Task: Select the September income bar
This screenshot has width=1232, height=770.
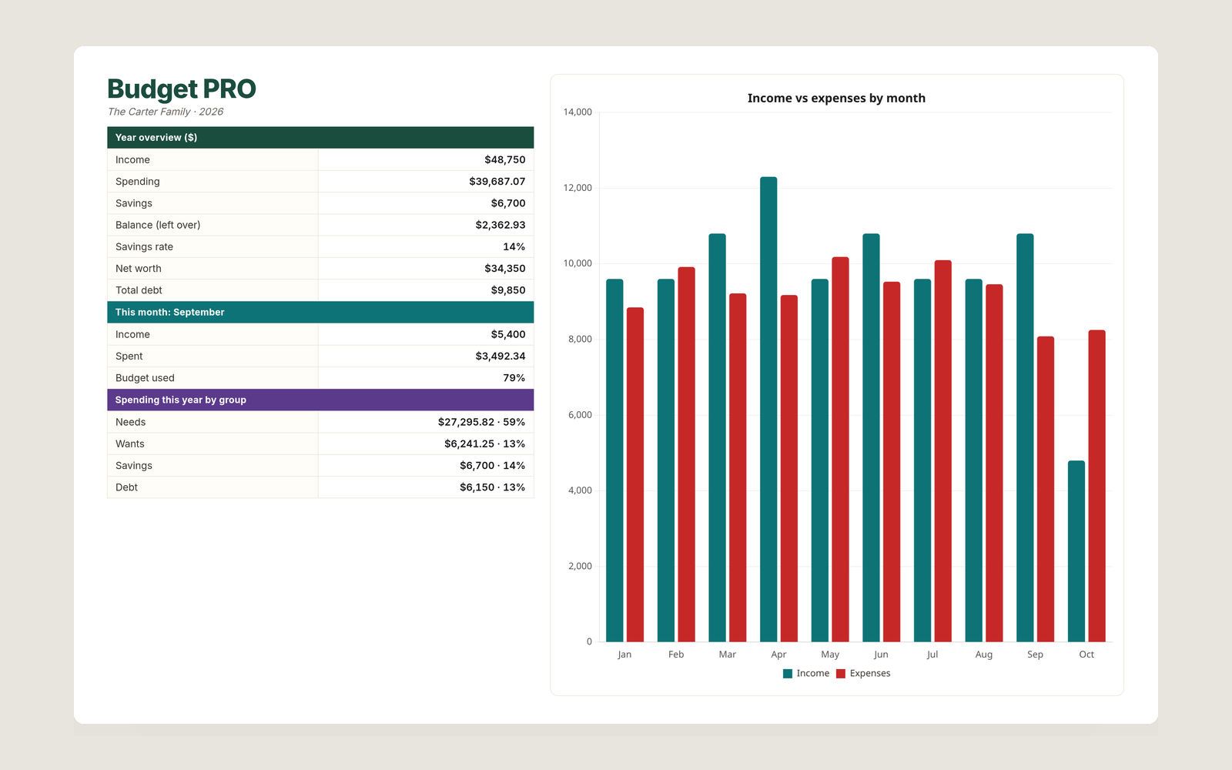Action: point(1025,438)
